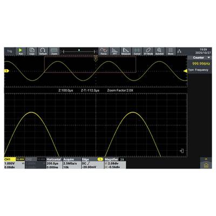Open the FFT analysis icon

[x=114, y=51]
